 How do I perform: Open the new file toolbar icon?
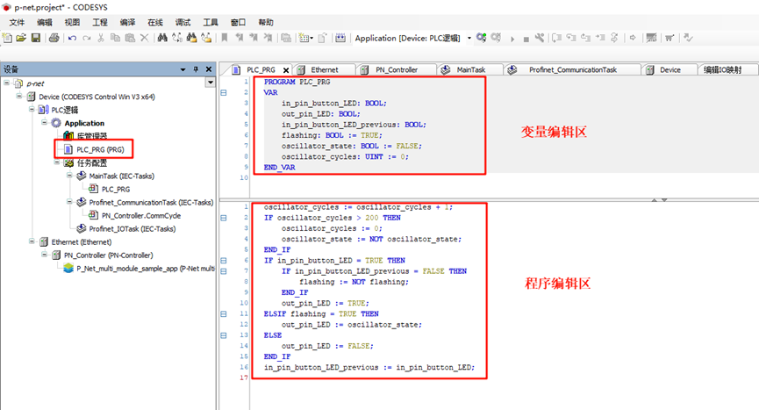click(8, 39)
